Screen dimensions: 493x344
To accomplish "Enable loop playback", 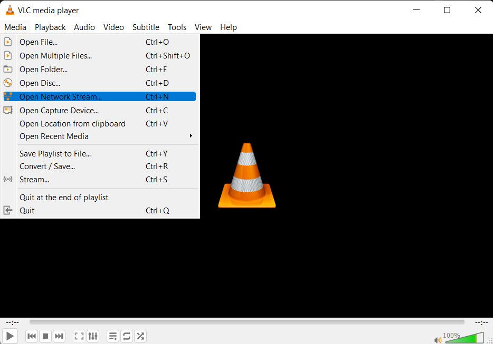I will point(127,336).
